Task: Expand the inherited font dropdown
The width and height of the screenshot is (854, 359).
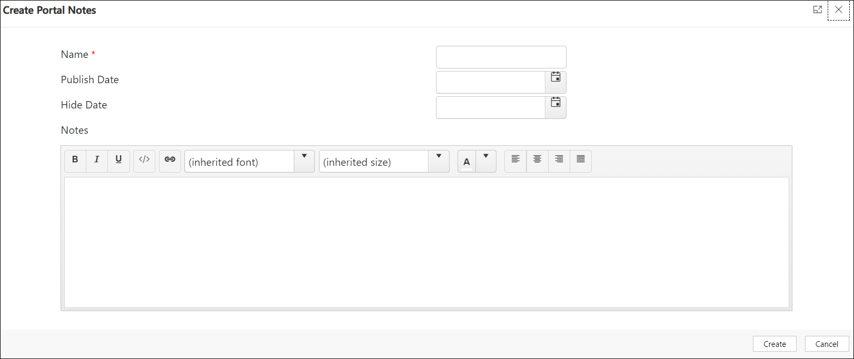Action: tap(304, 160)
